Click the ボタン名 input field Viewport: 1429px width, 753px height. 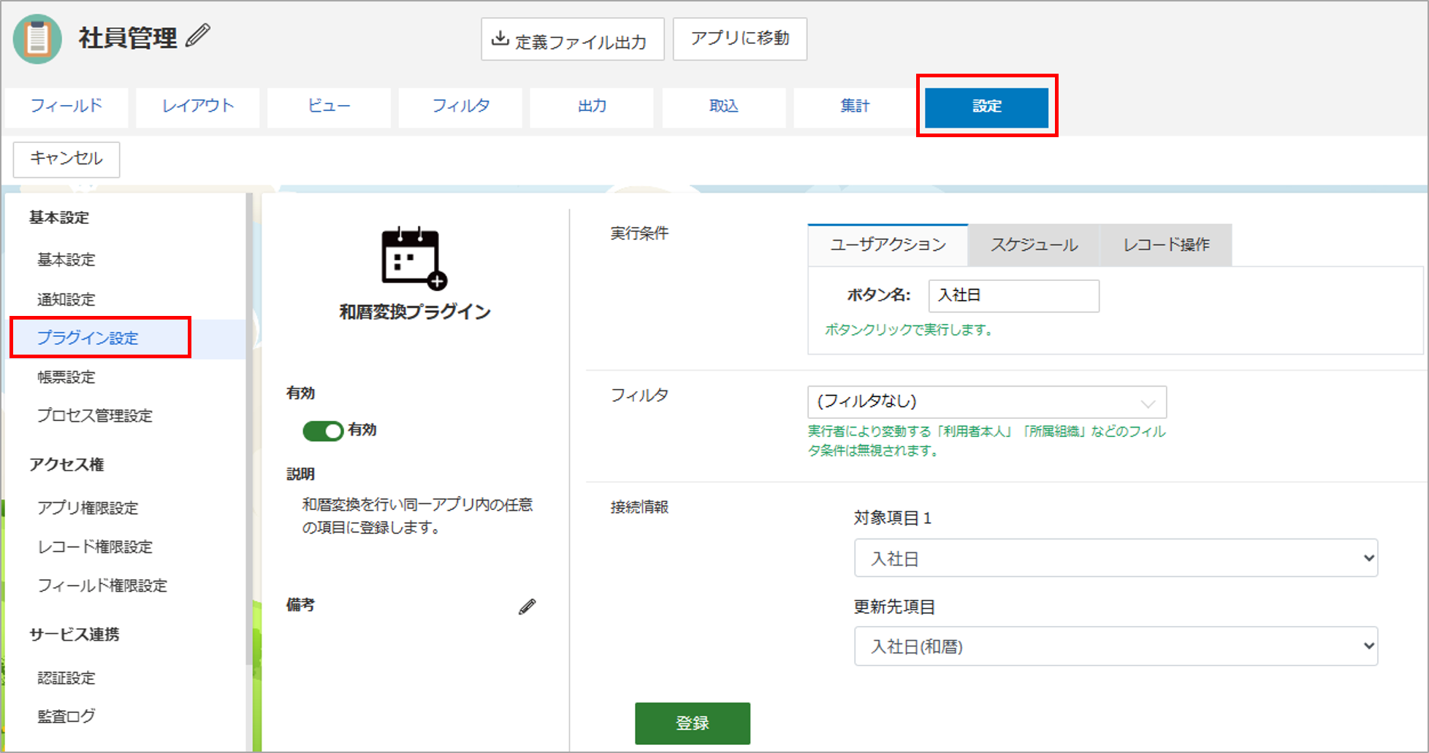pyautogui.click(x=1014, y=296)
